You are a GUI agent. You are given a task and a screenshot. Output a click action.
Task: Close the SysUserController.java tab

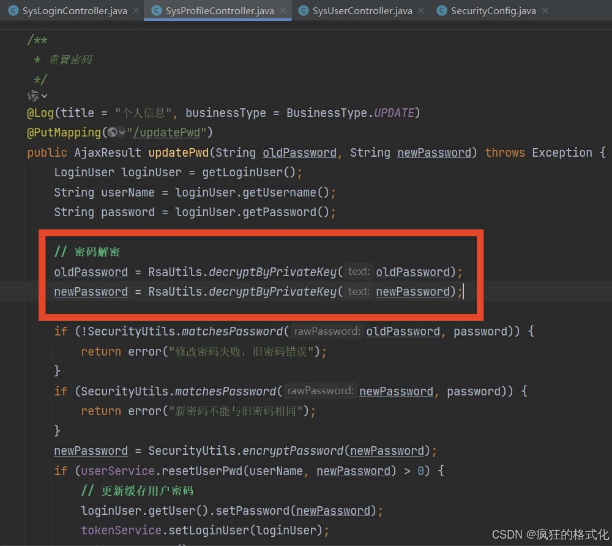(x=420, y=11)
